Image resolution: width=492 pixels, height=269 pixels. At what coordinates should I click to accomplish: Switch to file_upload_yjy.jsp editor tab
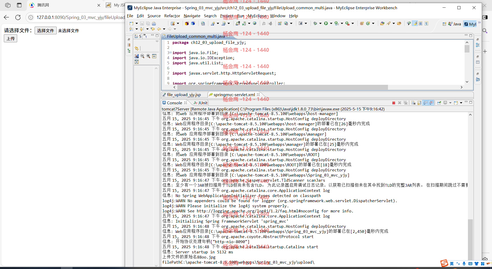click(x=181, y=95)
